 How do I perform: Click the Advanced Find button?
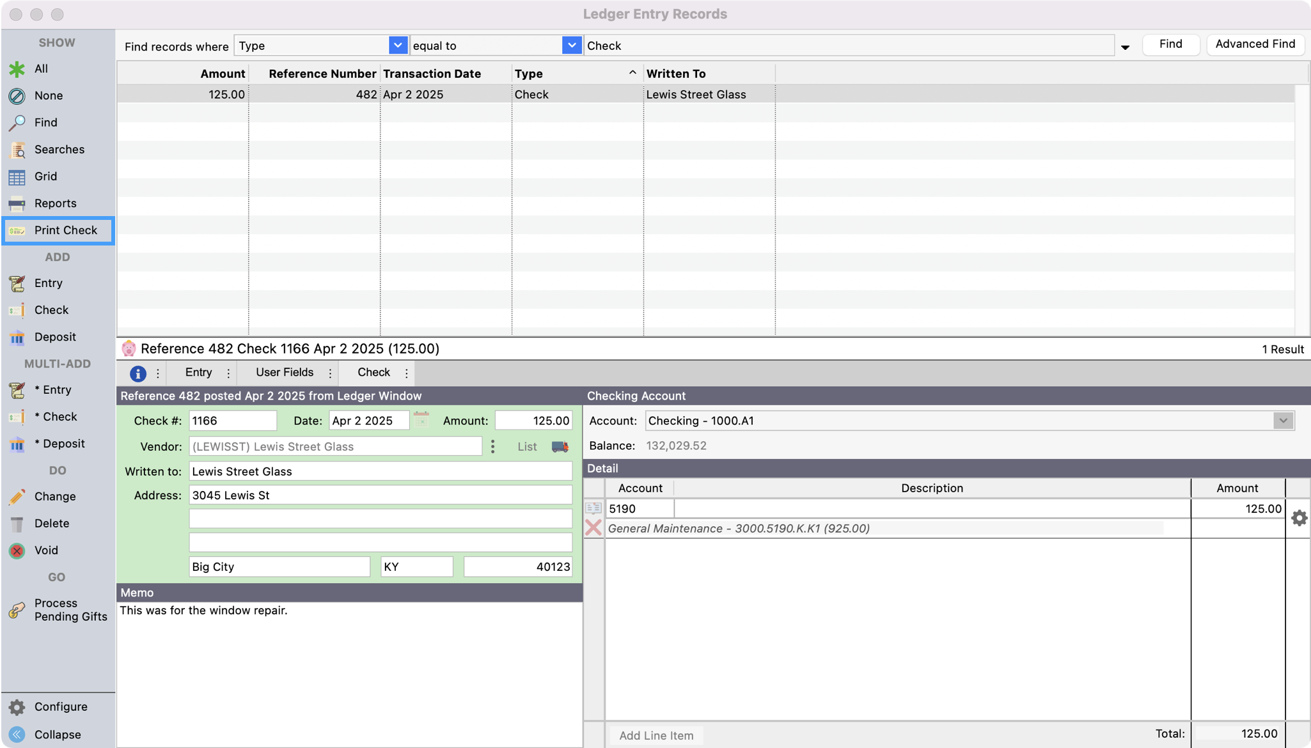(1255, 44)
